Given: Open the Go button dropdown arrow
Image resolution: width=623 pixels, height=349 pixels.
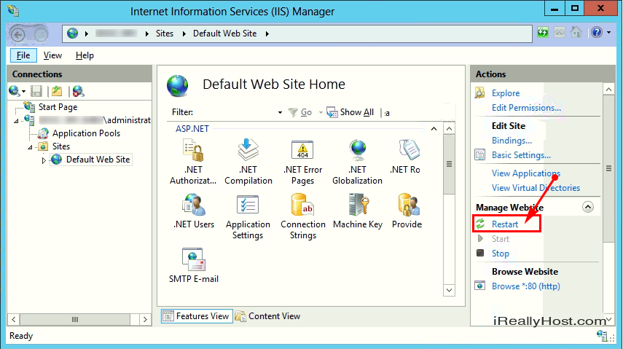Looking at the screenshot, I should click(x=321, y=112).
